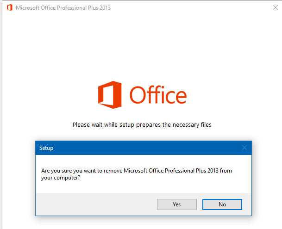Close the Setup confirmation dialog
The width and height of the screenshot is (282, 229).
point(244,148)
